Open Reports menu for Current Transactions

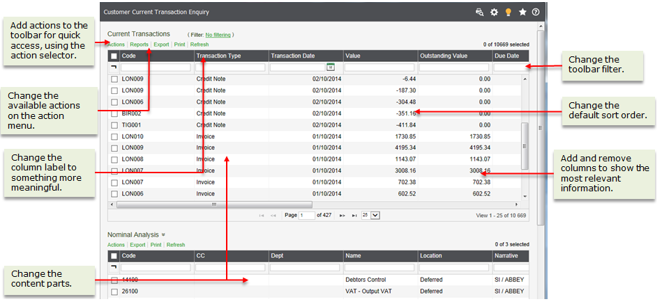(x=139, y=45)
